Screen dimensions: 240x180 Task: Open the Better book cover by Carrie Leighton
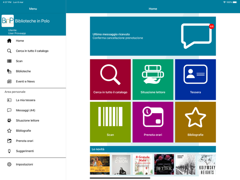click(x=164, y=164)
